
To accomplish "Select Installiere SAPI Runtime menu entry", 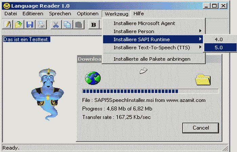I will 153,40.
